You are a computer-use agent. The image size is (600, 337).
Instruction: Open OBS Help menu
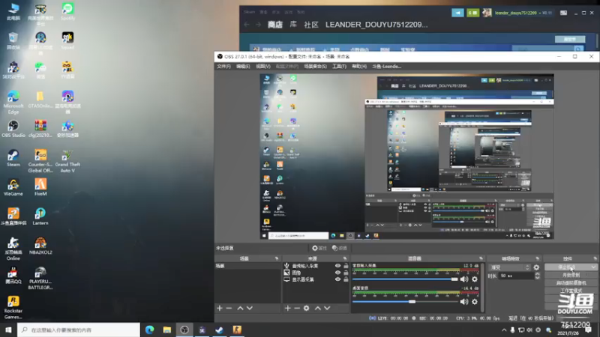[359, 67]
